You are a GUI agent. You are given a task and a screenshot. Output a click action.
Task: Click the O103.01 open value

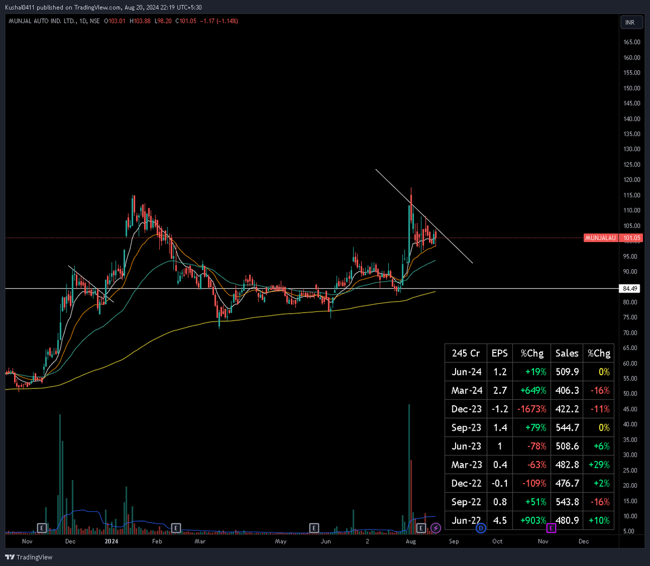tap(114, 21)
